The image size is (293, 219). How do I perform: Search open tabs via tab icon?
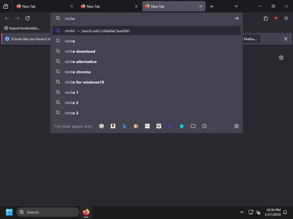coord(193,126)
